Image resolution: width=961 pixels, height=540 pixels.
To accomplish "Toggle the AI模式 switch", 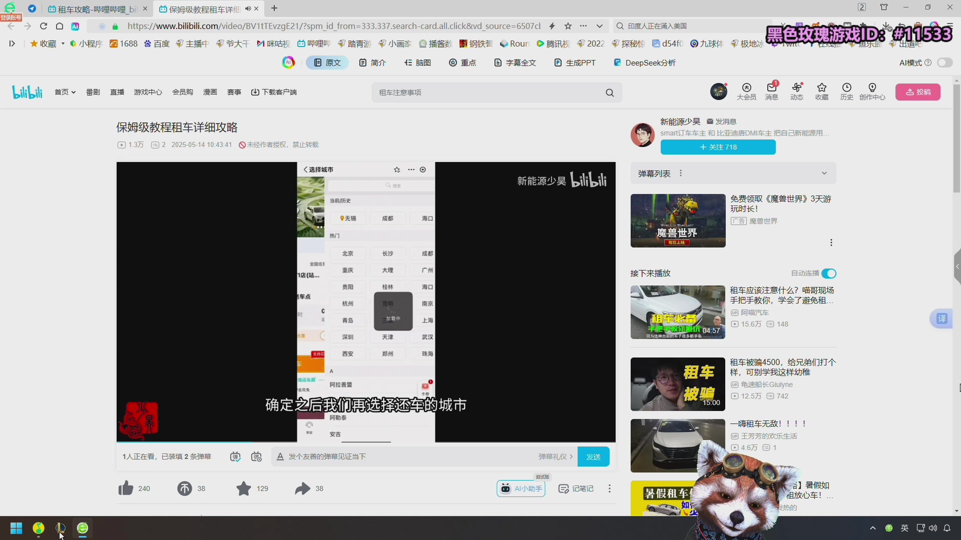I will [x=944, y=62].
